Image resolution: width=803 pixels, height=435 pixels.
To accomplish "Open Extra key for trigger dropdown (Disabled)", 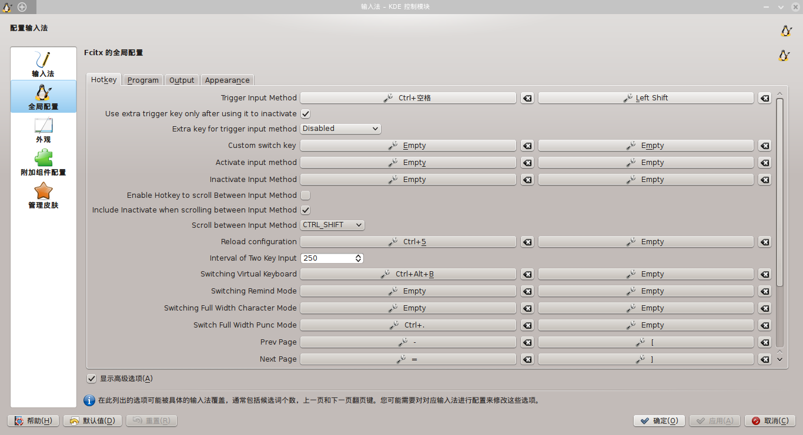I will [x=340, y=129].
